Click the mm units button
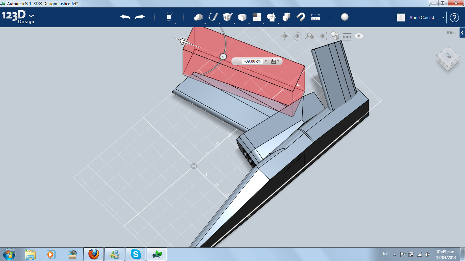This screenshot has height=261, width=465. (x=347, y=37)
